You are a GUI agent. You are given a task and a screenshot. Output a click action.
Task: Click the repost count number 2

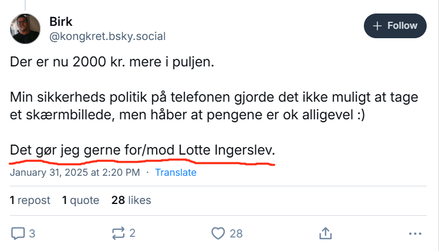pyautogui.click(x=133, y=233)
